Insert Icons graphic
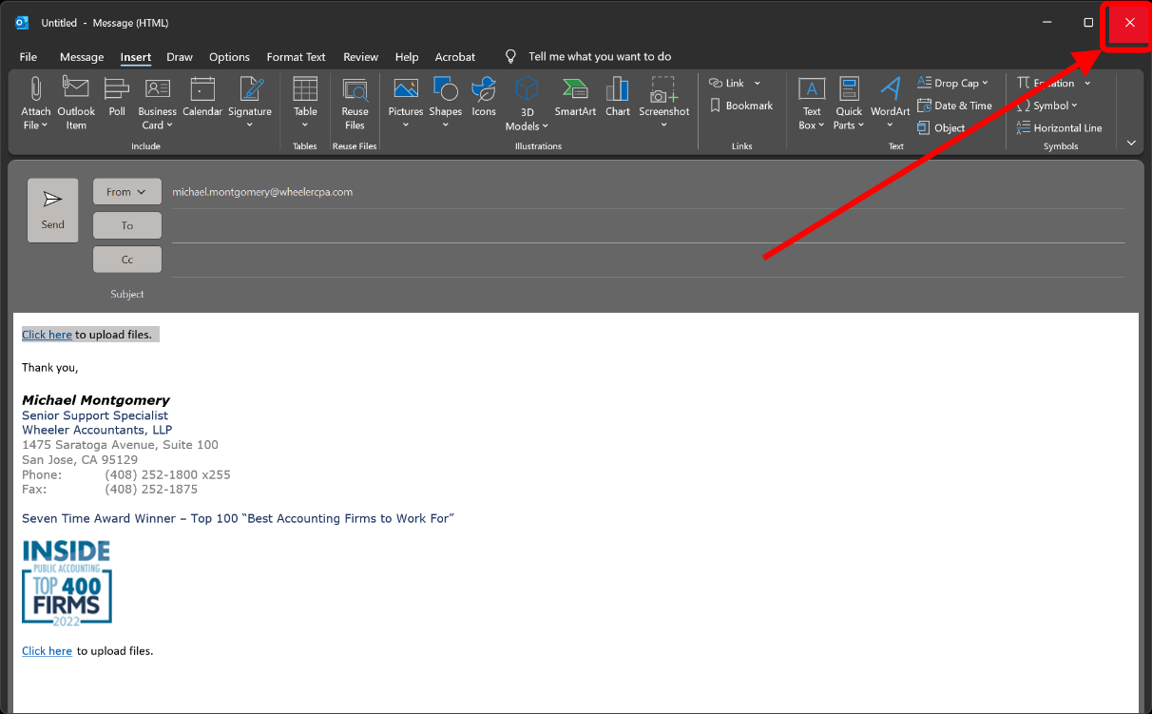 coord(484,97)
